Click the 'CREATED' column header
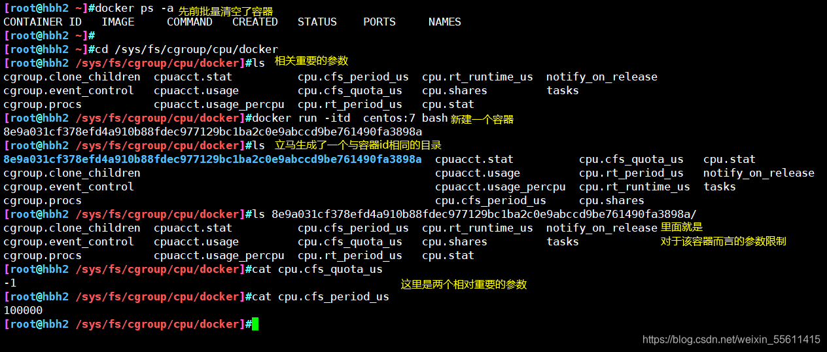This screenshot has width=827, height=352. [x=255, y=22]
